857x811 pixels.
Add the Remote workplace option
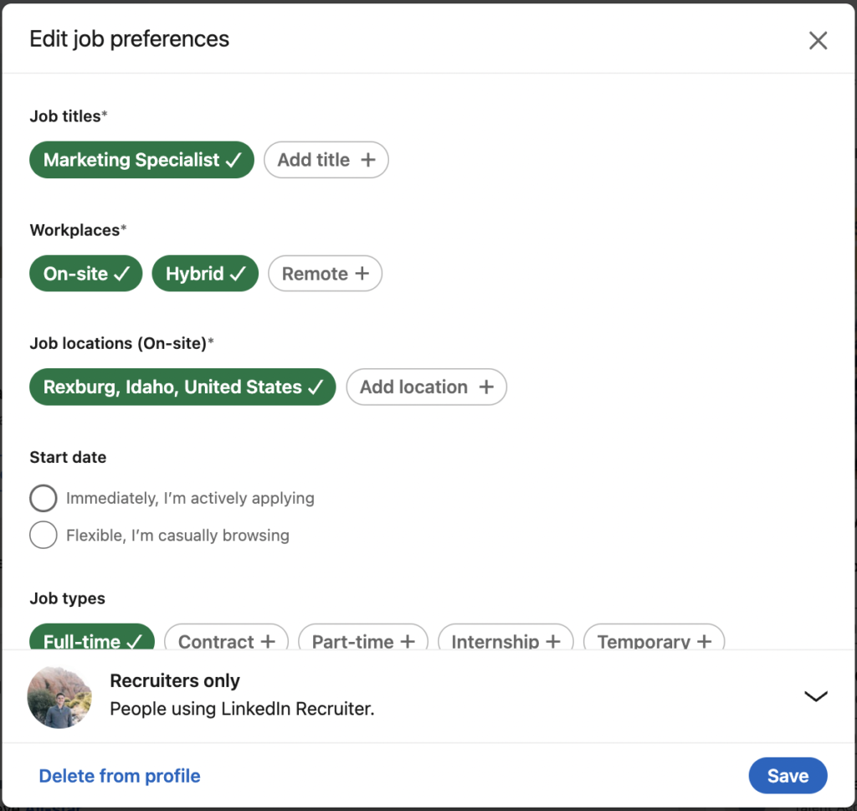tap(325, 273)
